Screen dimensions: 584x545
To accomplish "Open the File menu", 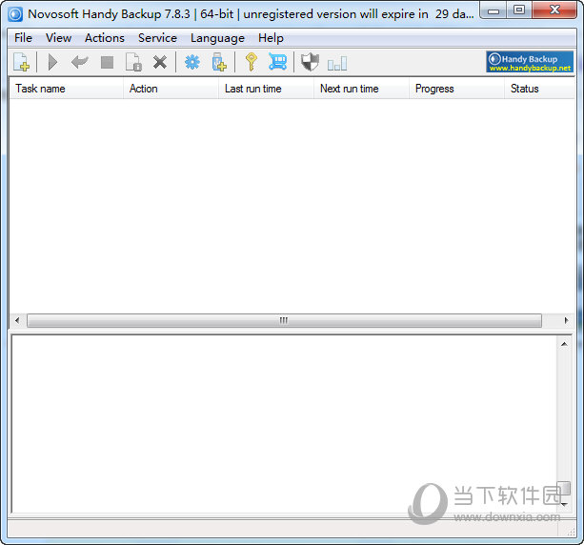I will point(23,38).
